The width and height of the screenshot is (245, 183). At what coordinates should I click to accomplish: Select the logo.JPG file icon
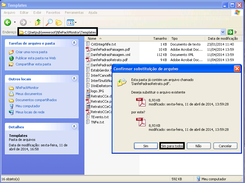click(88, 91)
